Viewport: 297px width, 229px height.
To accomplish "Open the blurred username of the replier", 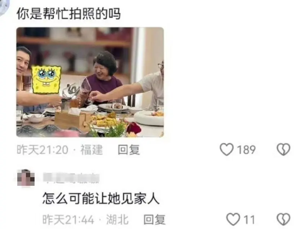I will (x=71, y=178).
